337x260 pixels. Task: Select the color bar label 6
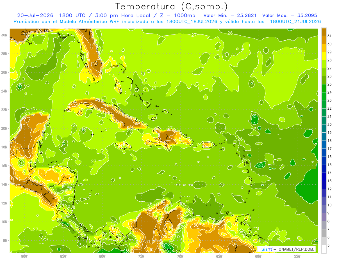329,237
